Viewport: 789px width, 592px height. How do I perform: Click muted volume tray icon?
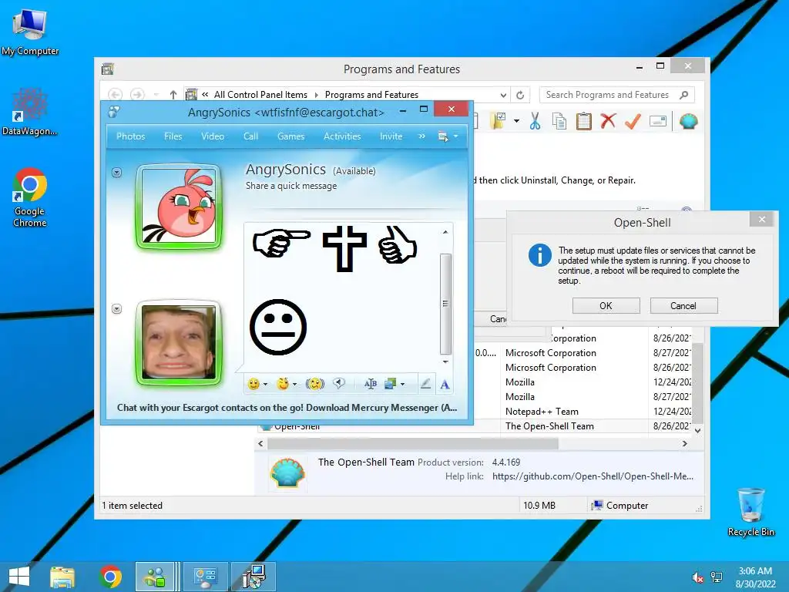tap(697, 577)
